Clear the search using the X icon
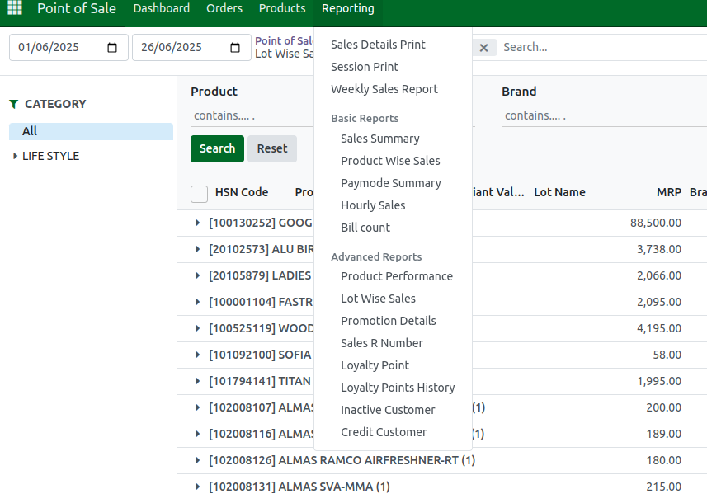Image resolution: width=707 pixels, height=494 pixels. pyautogui.click(x=484, y=47)
